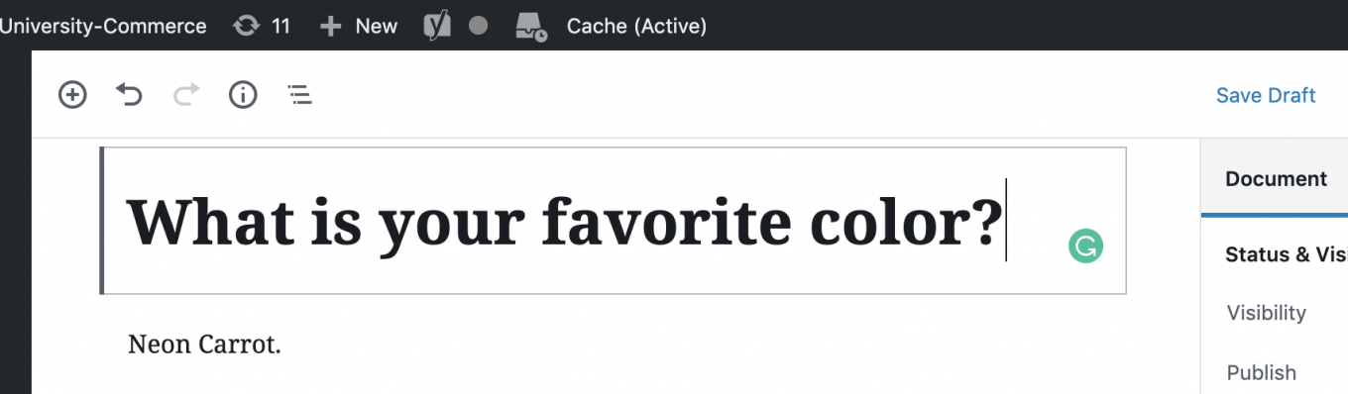This screenshot has width=1348, height=394.
Task: Undo the last edit
Action: pos(129,95)
